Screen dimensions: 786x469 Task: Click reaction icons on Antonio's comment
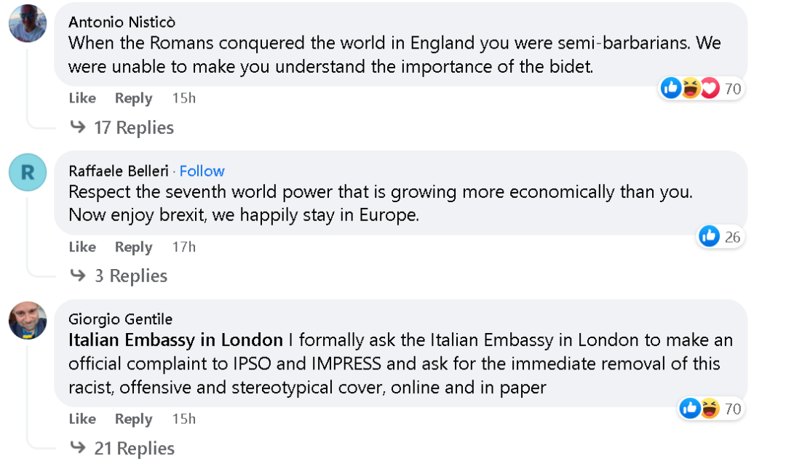690,89
